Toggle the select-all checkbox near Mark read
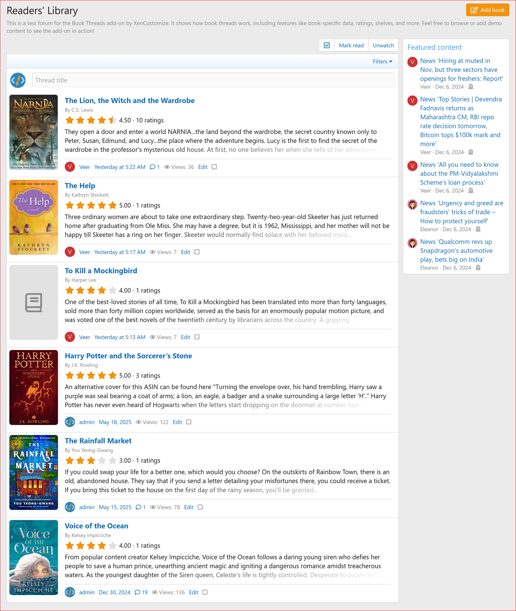 pos(326,45)
